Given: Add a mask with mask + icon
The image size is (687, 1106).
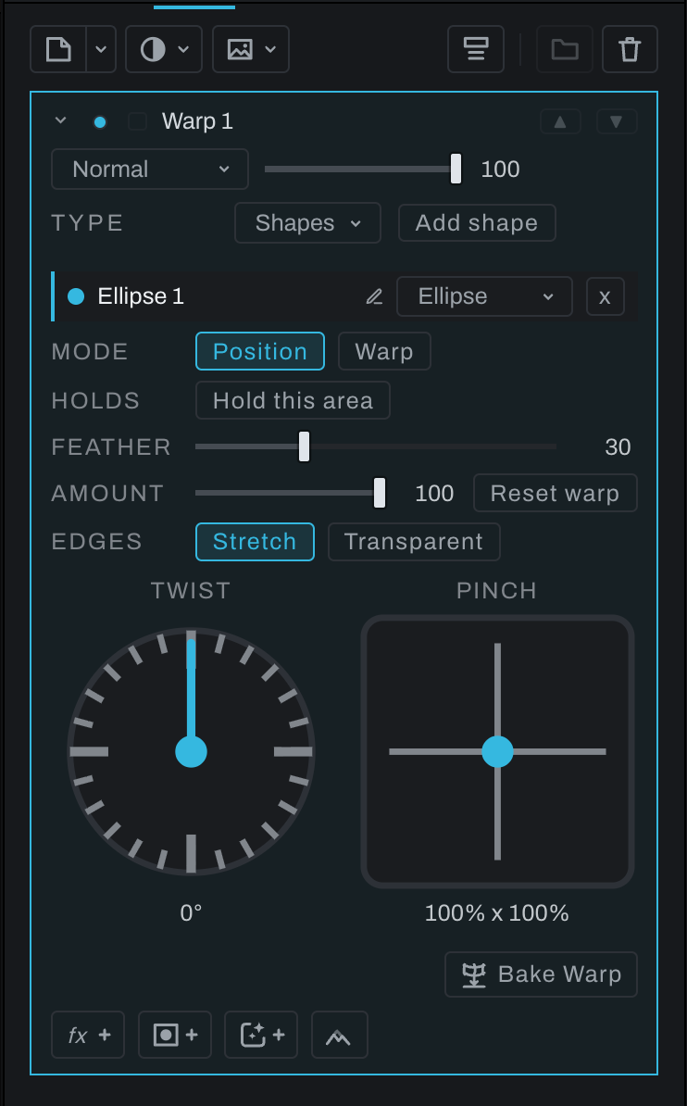Looking at the screenshot, I should (175, 1035).
